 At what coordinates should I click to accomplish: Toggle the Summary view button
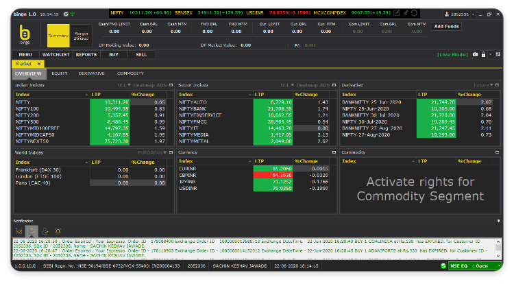(x=58, y=36)
